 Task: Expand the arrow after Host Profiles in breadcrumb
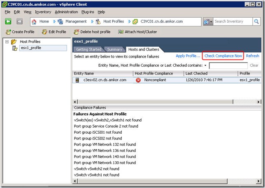click(130, 21)
